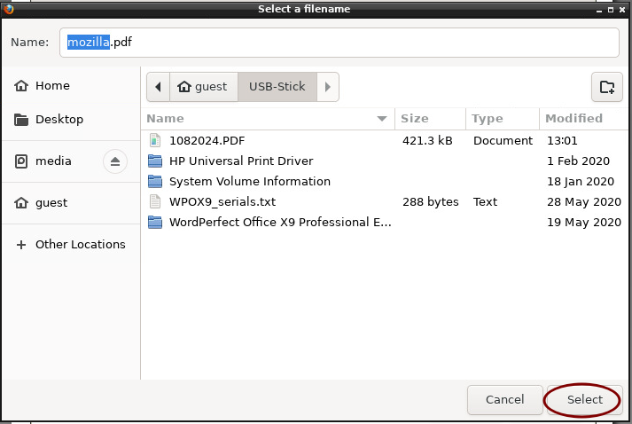Image resolution: width=632 pixels, height=424 pixels.
Task: Click the plus icon beside Other Locations
Action: point(21,245)
